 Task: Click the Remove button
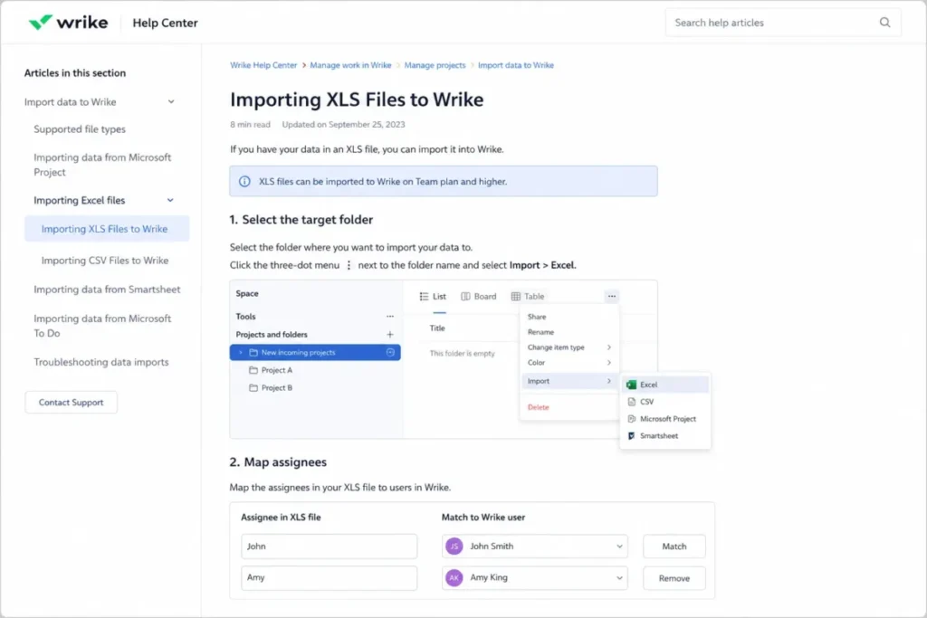[674, 578]
